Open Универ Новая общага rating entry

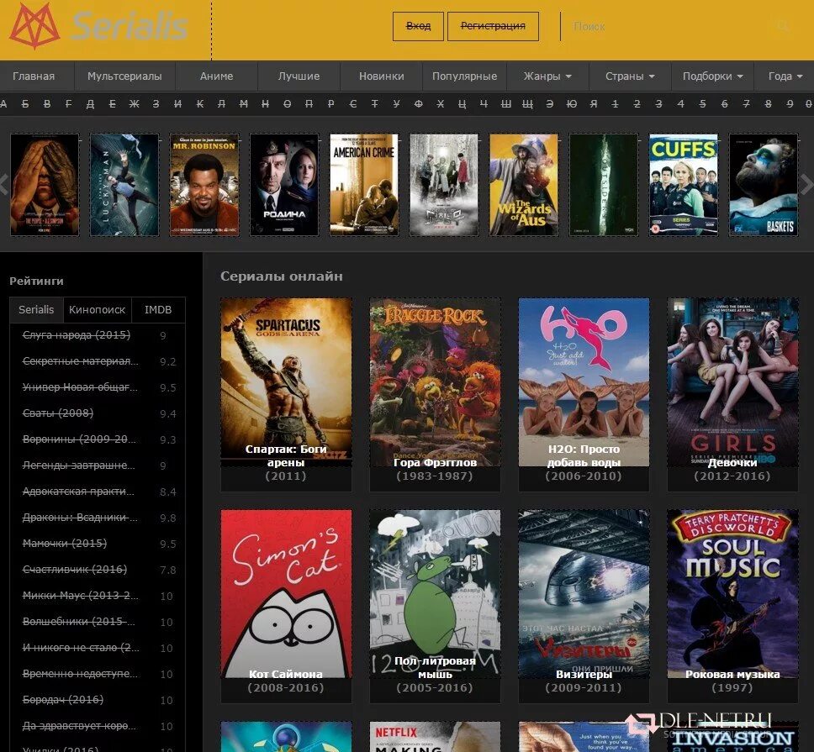pyautogui.click(x=80, y=387)
